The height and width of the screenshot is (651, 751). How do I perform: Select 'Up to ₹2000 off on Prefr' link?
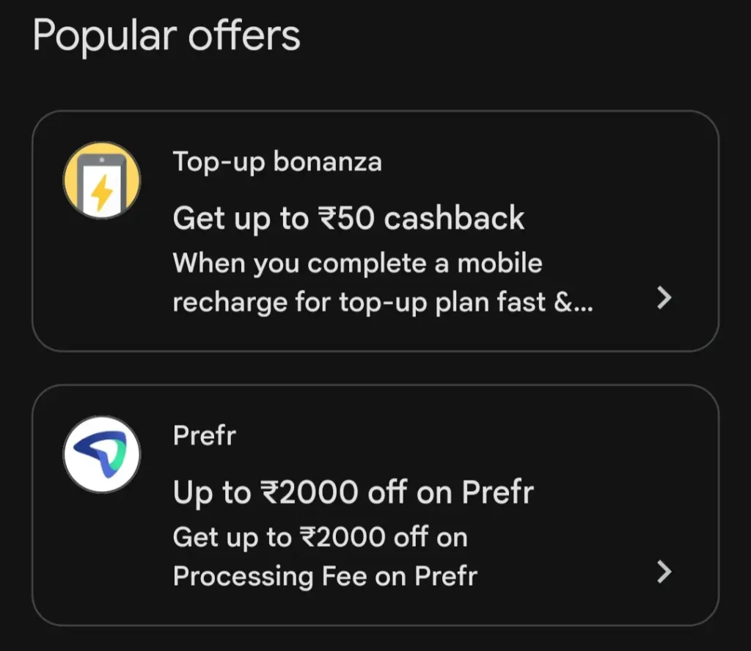353,492
